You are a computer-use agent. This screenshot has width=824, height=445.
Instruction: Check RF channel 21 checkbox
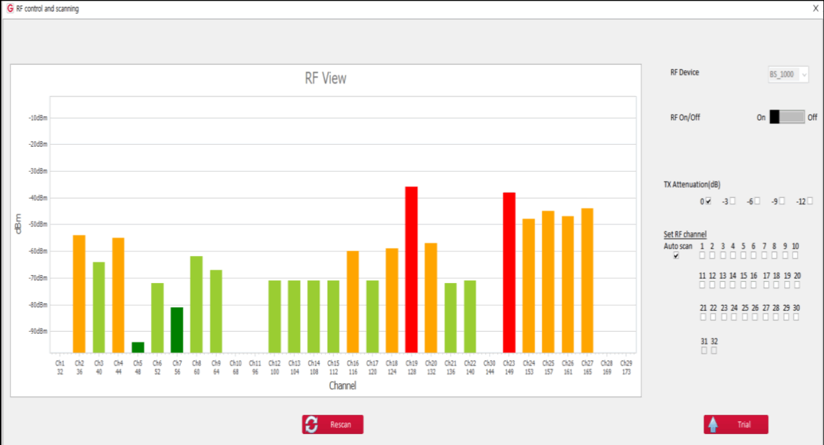703,317
